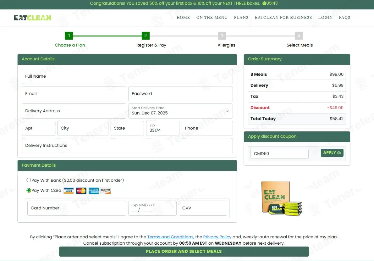
Task: Open FAQS page
Action: tap(344, 17)
